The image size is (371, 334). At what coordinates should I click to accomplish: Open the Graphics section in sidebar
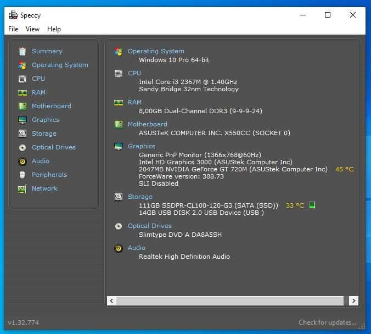(x=46, y=120)
